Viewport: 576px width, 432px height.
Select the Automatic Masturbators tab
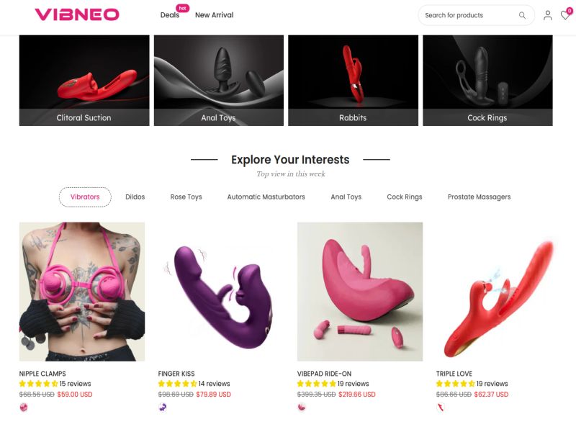266,197
